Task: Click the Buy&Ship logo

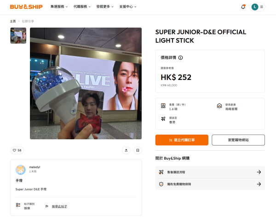Action: 26,7
